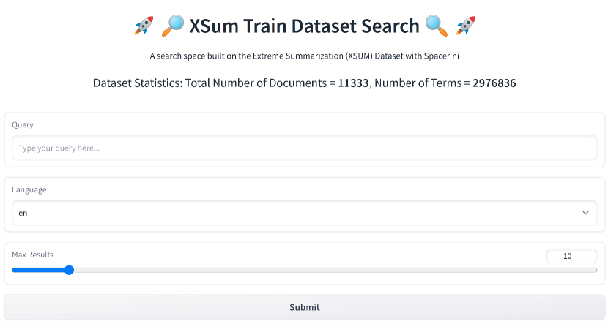Screen dimensions: 608x324
Task: Click the right magnifying glass emoji
Action: 437,26
